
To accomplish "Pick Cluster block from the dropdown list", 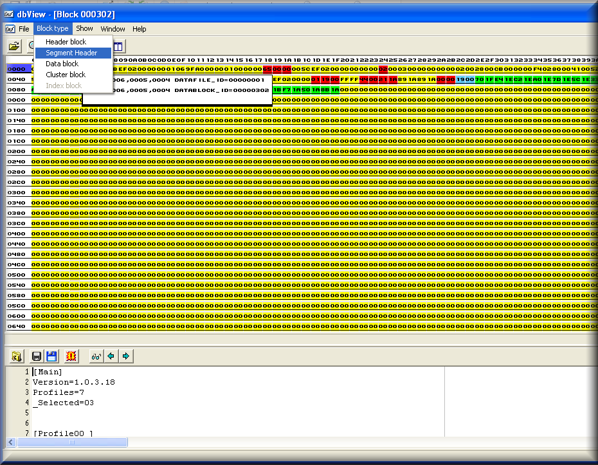I will [66, 75].
